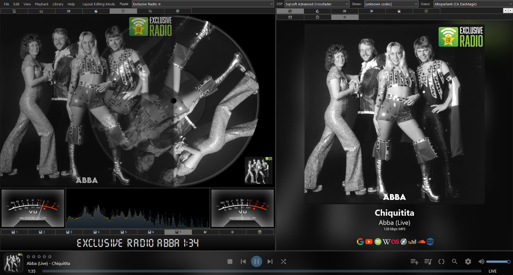Stop playback
Image resolution: width=513 pixels, height=275 pixels.
click(x=230, y=261)
